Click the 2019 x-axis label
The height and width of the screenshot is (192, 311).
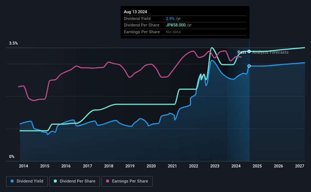[130, 166]
